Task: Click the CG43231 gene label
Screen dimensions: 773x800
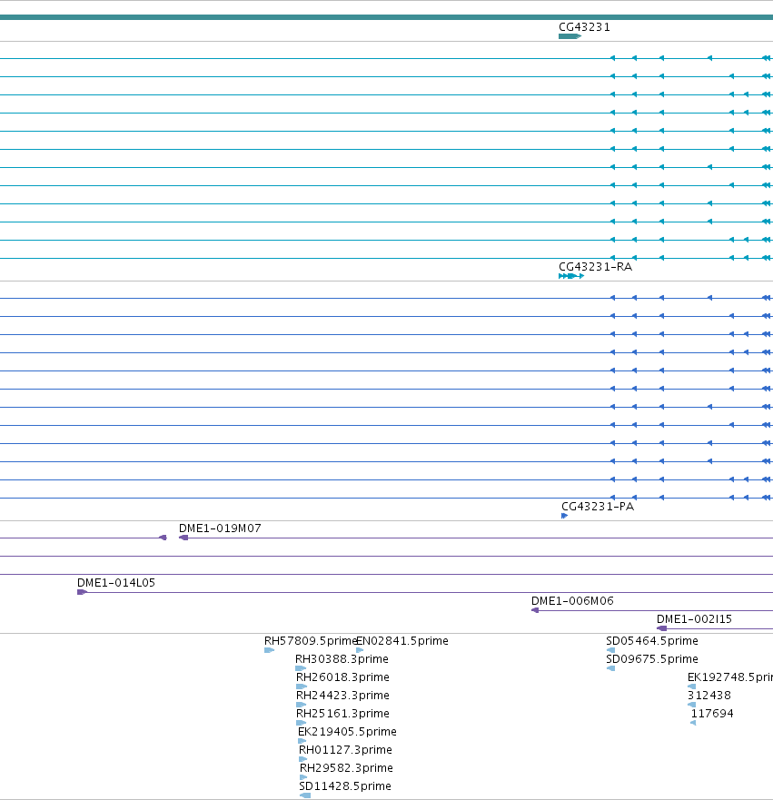Action: point(584,27)
